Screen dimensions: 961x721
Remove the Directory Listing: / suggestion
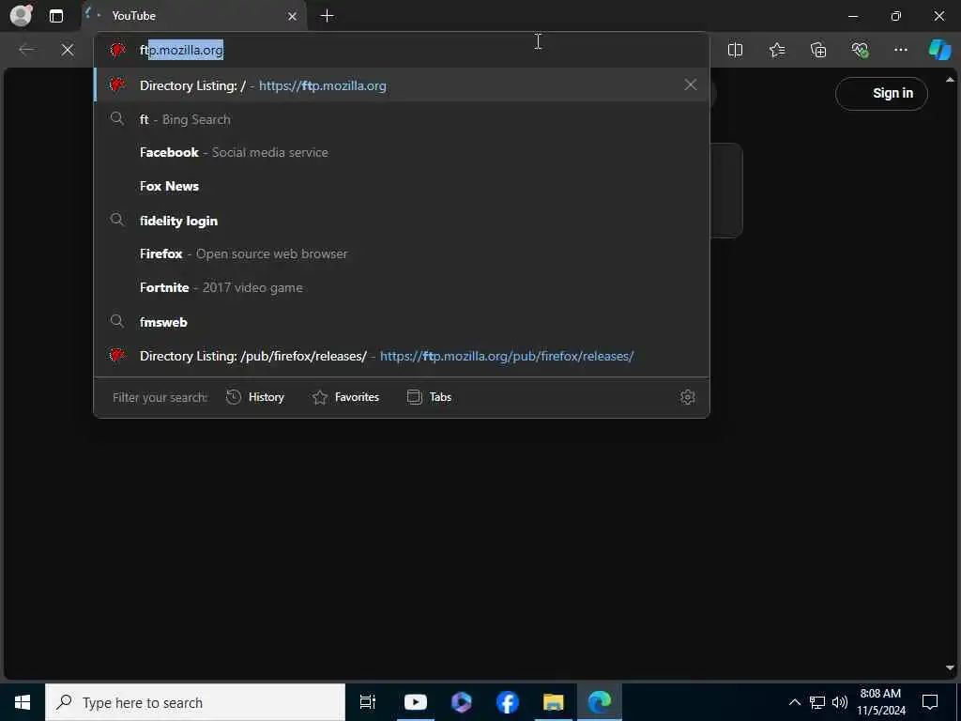pyautogui.click(x=691, y=84)
